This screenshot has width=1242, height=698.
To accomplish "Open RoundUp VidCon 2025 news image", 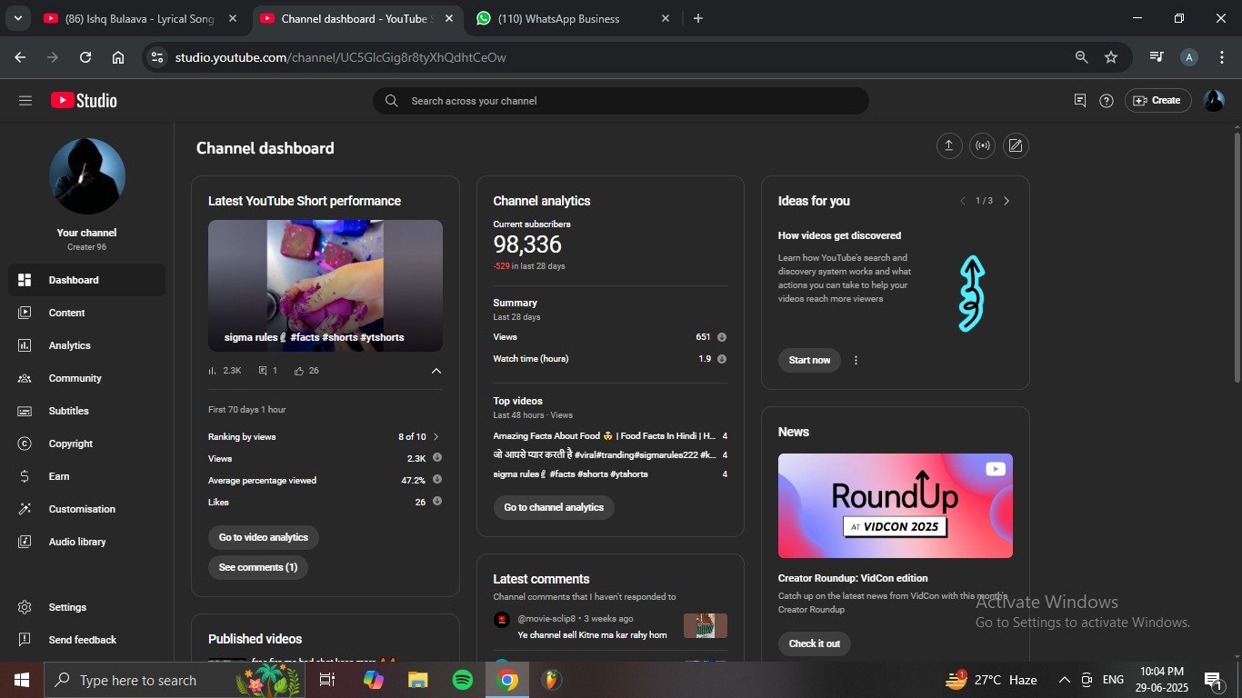I will pos(896,505).
